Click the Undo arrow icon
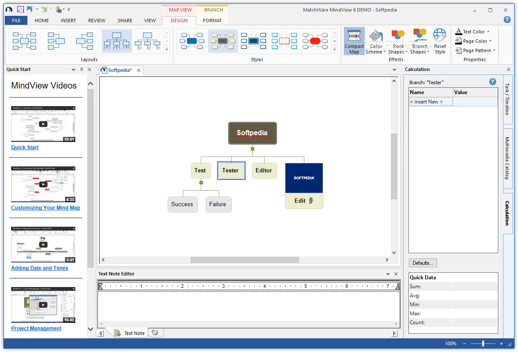This screenshot has height=352, width=518. tap(30, 9)
